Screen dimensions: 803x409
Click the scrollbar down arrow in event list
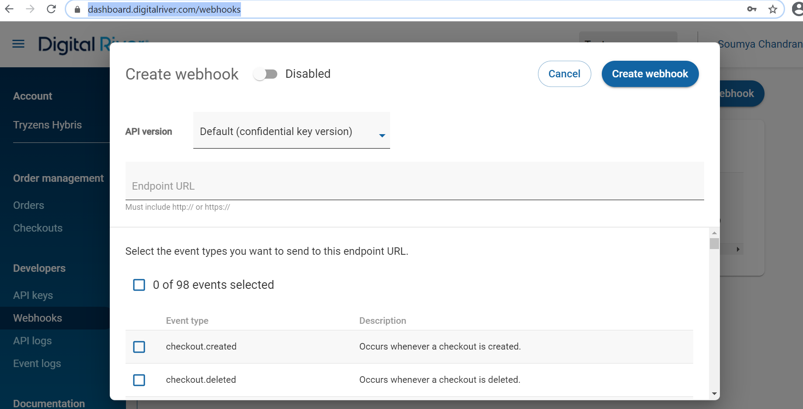[714, 394]
